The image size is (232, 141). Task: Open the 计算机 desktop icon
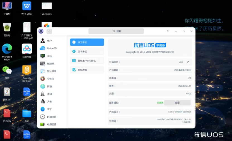click(x=7, y=8)
